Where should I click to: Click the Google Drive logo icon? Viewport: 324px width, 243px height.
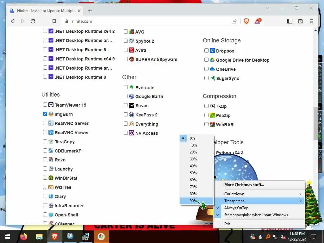[212, 60]
